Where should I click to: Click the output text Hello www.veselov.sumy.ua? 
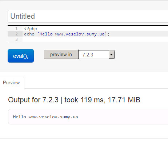point(45,117)
